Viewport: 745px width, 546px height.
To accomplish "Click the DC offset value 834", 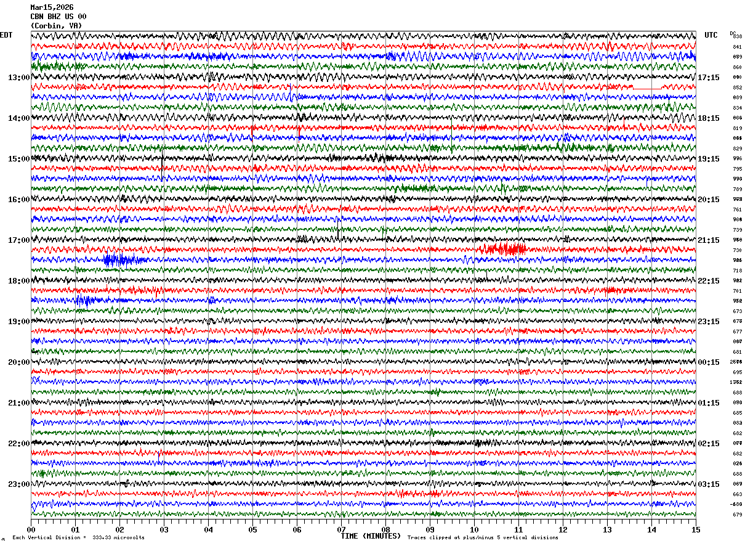I will tap(737, 108).
